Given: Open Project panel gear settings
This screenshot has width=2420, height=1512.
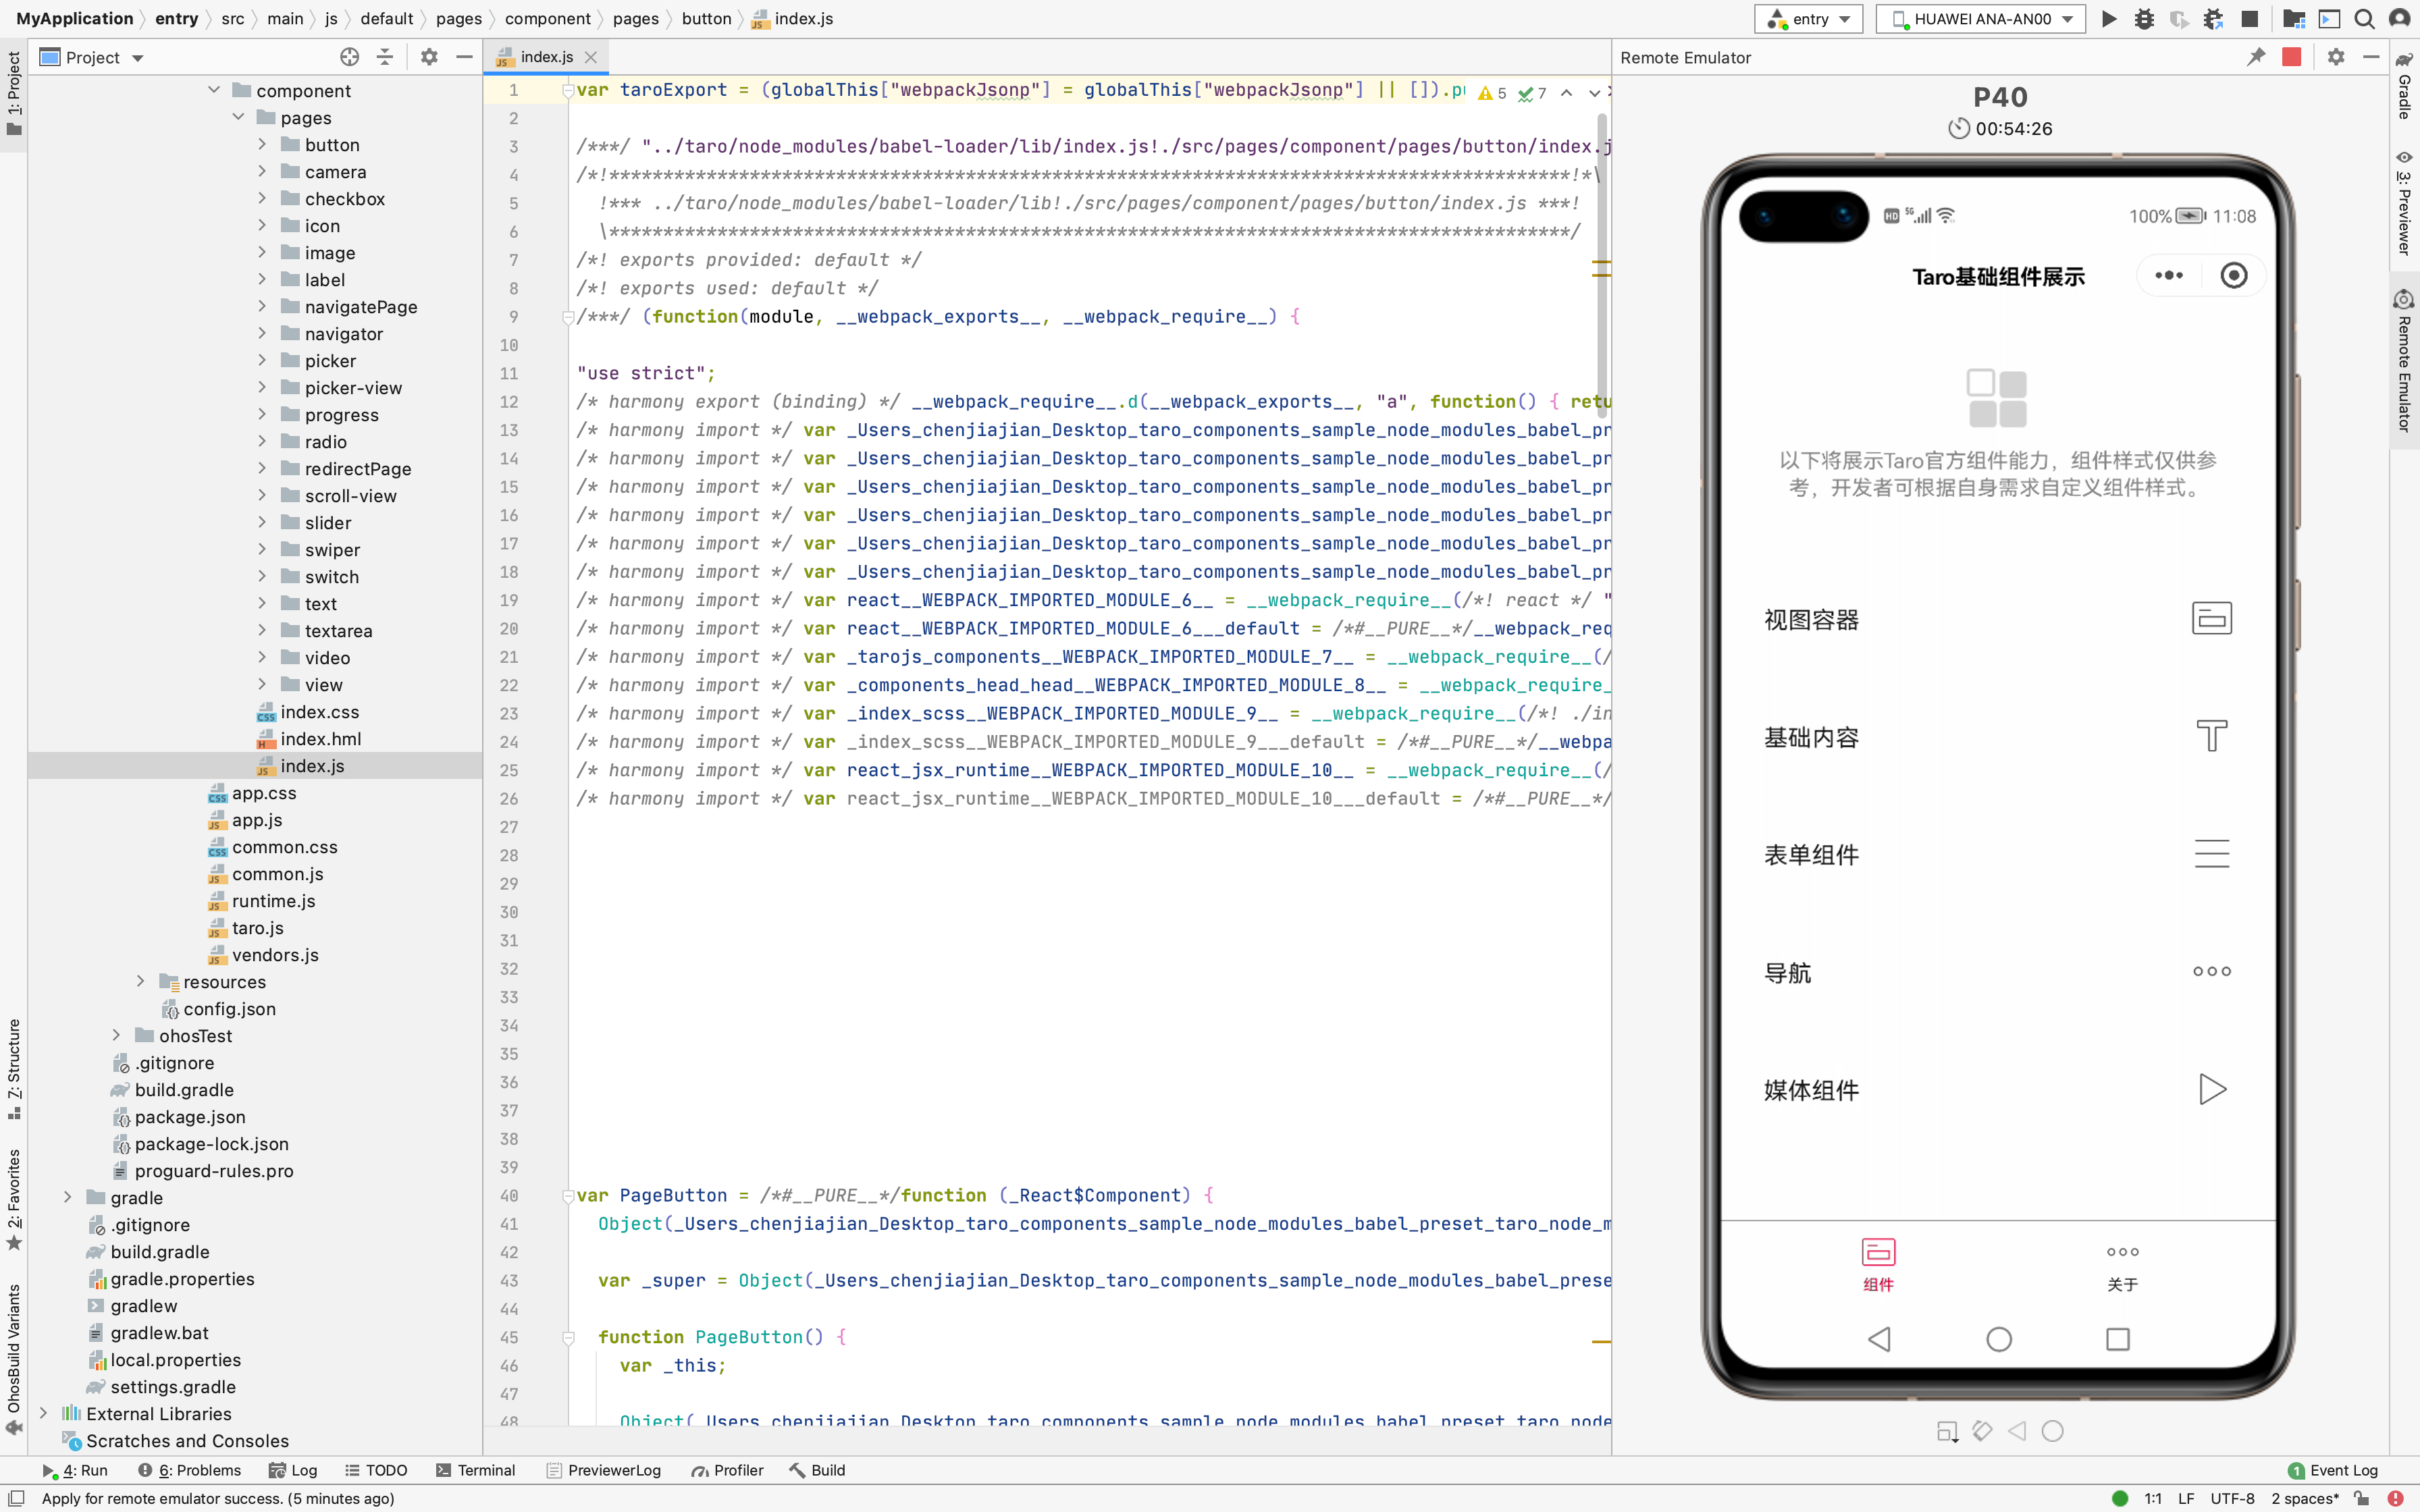Looking at the screenshot, I should [x=429, y=57].
